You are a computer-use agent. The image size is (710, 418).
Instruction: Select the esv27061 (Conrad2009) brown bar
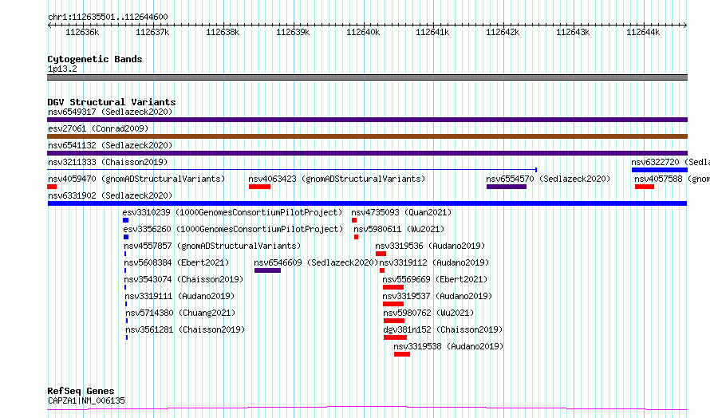[367, 136]
